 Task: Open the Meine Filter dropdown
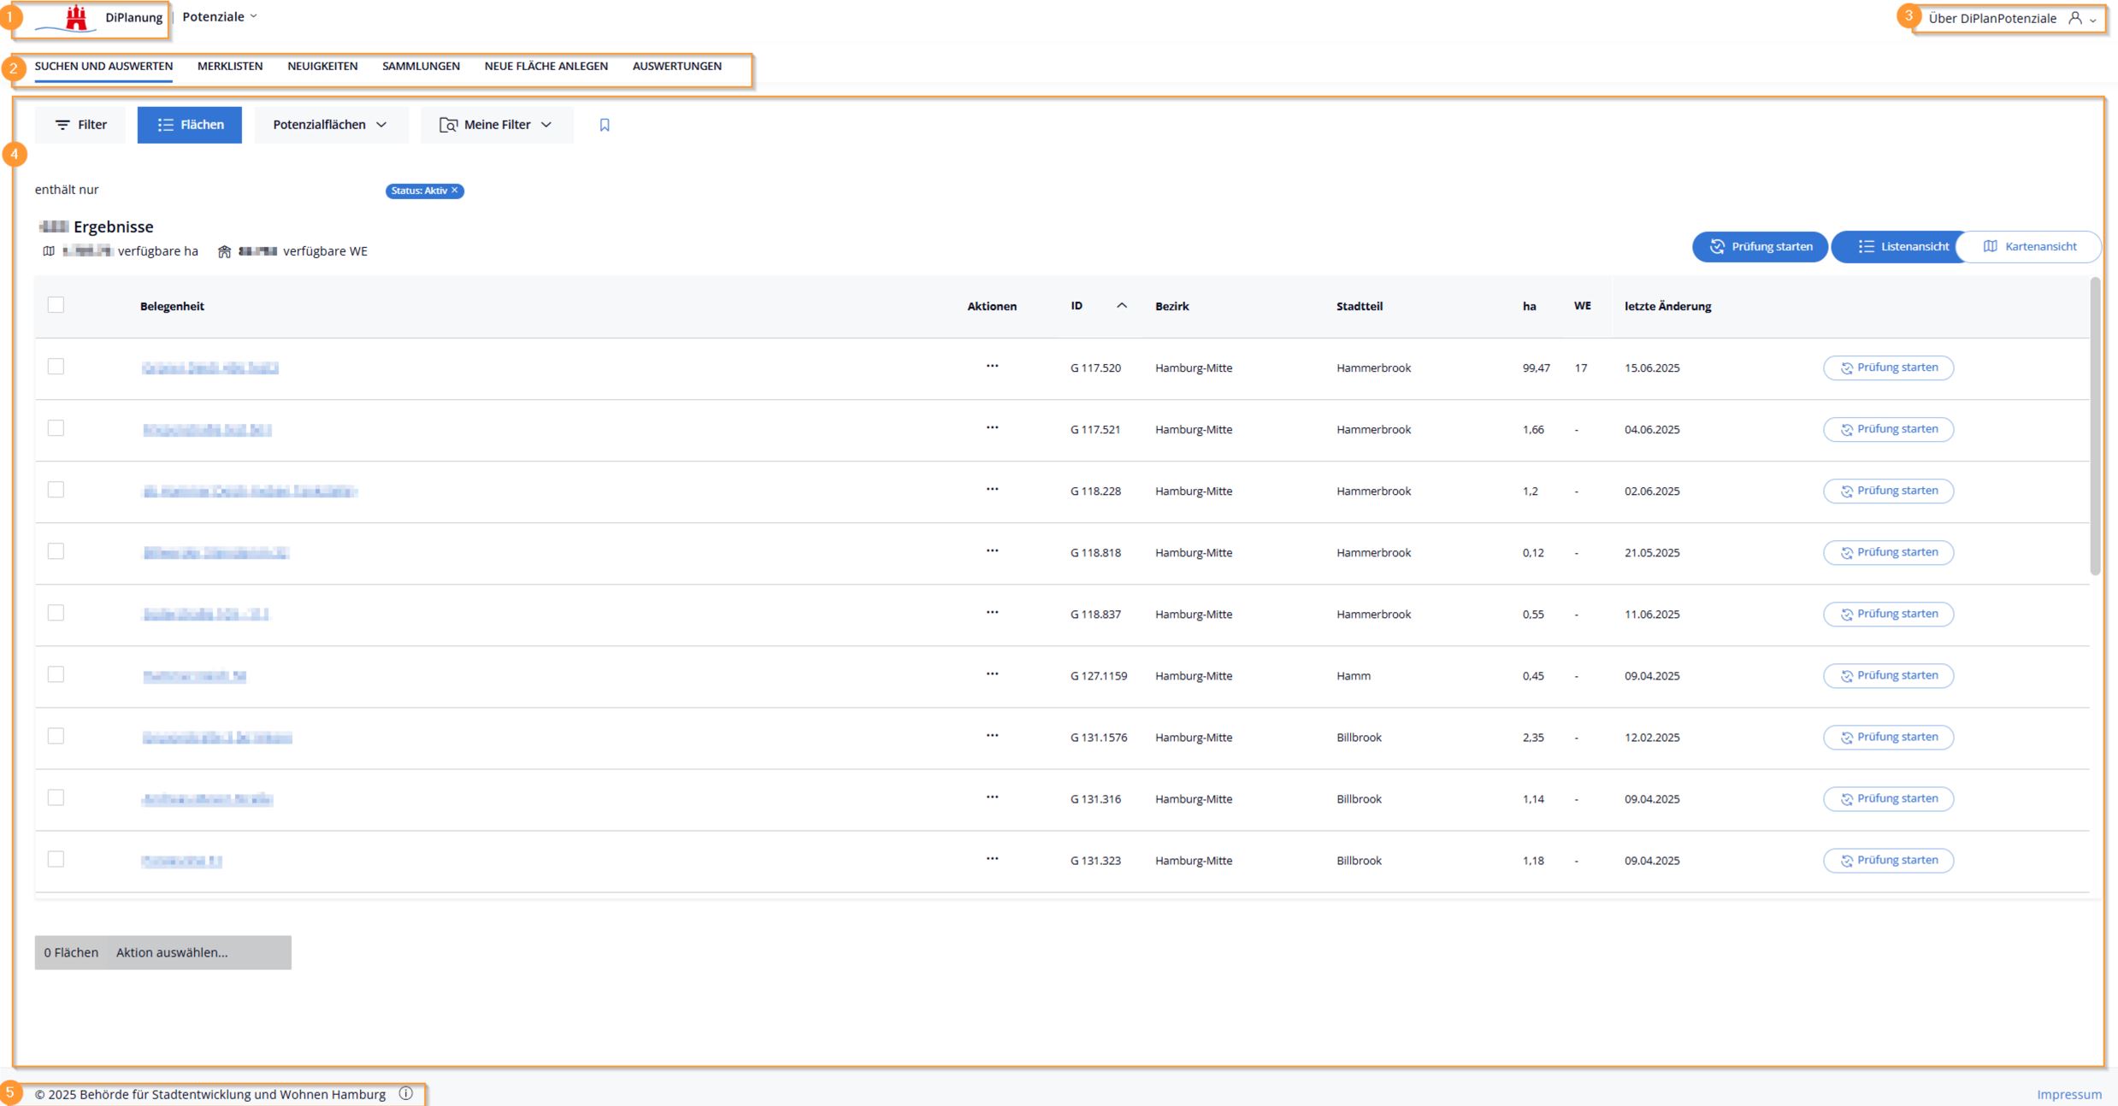496,125
